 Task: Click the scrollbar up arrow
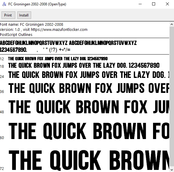pos(172,25)
